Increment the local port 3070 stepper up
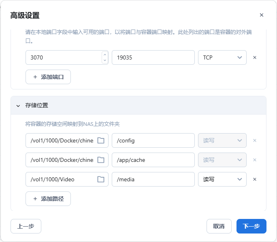This screenshot has height=242, width=277. (105, 55)
